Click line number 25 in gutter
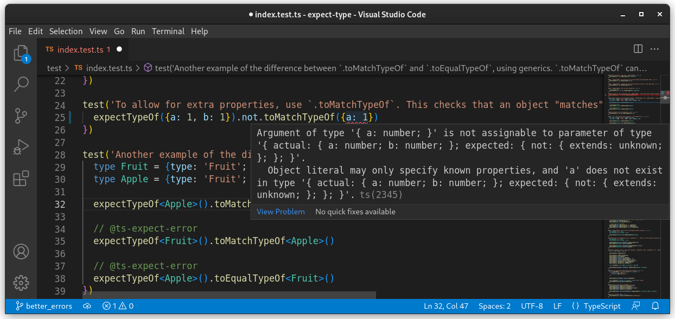 click(60, 117)
